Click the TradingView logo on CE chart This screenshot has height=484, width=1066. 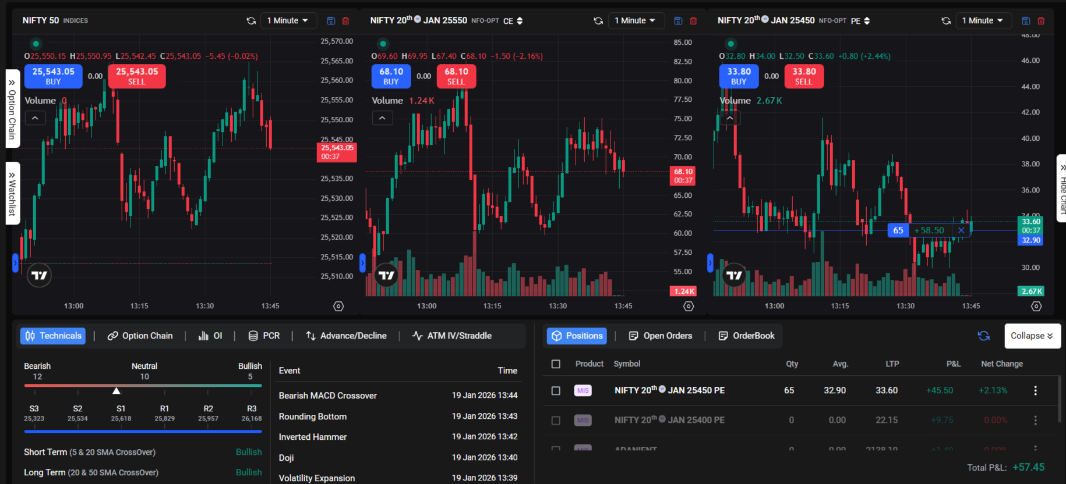click(387, 275)
